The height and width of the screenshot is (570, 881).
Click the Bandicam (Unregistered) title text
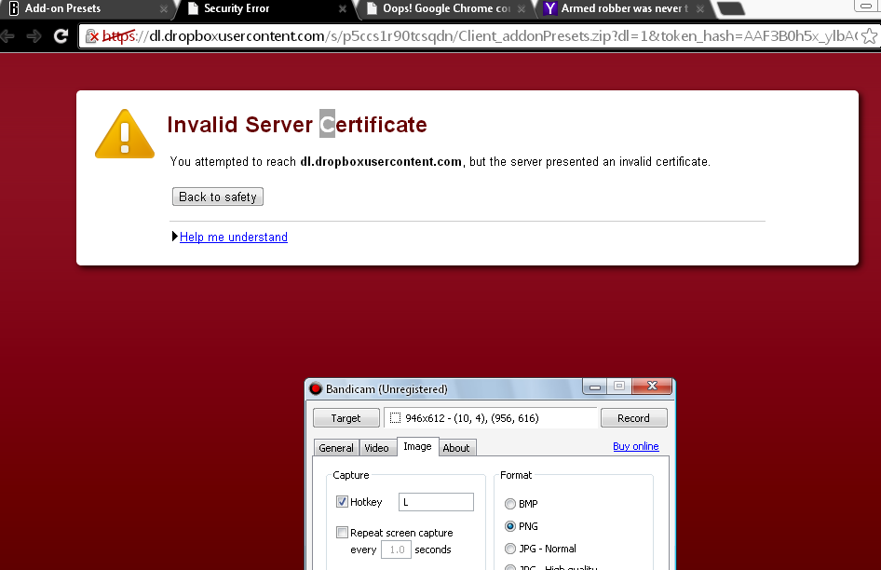[x=386, y=389]
